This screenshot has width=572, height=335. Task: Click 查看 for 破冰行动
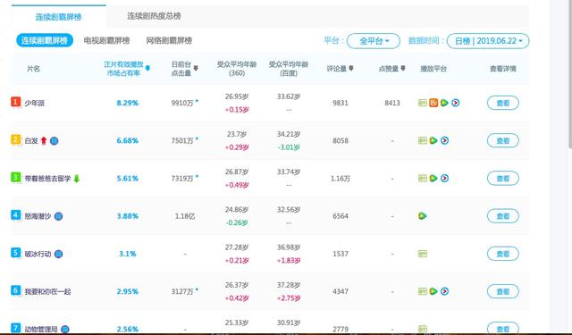pos(502,254)
